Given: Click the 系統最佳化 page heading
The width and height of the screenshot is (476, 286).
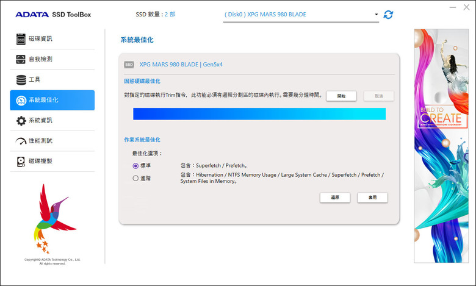Looking at the screenshot, I should point(137,40).
